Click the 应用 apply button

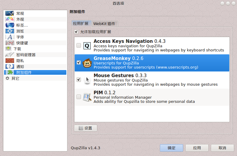[197, 148]
